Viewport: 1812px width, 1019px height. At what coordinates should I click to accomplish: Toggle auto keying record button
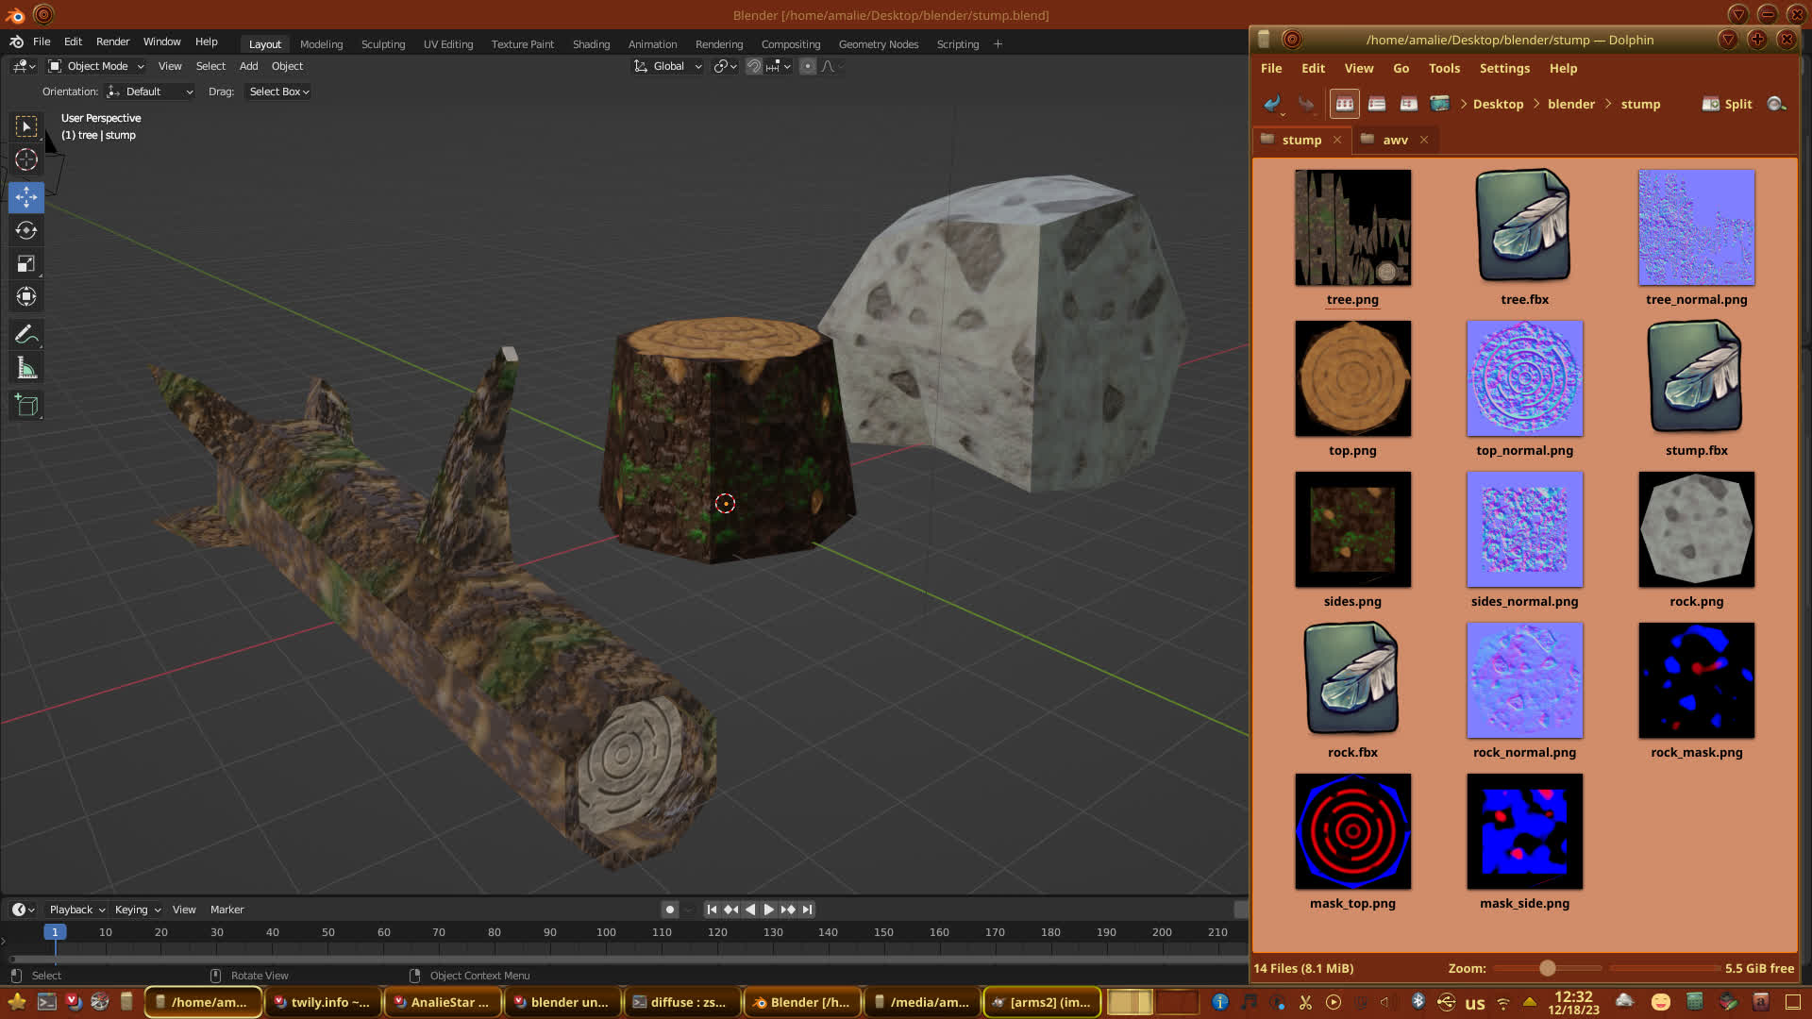pos(670,910)
